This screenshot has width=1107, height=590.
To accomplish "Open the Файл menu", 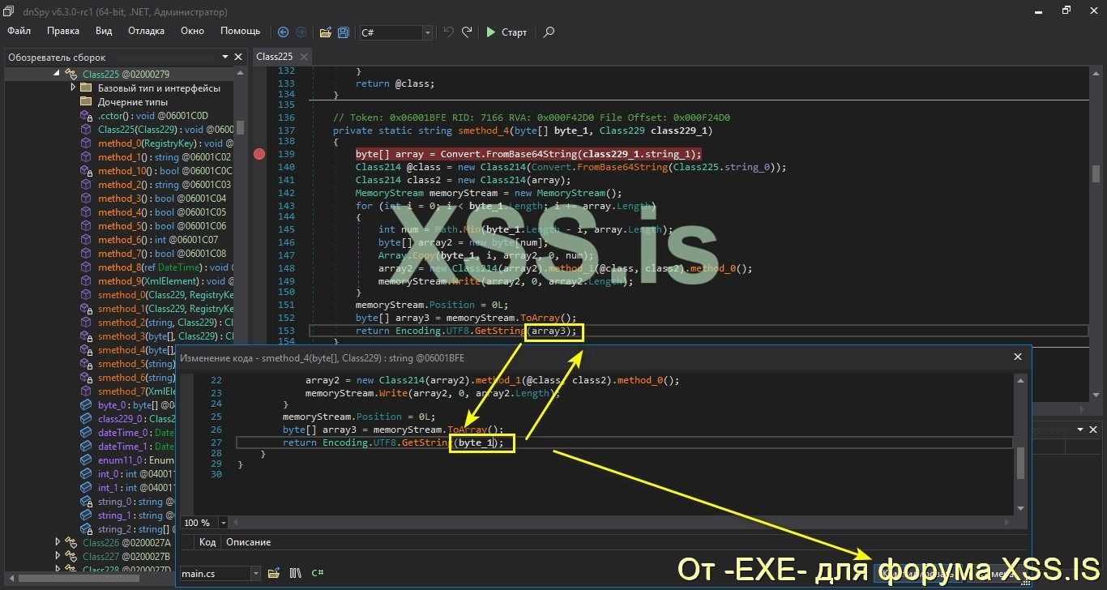I will coord(19,31).
